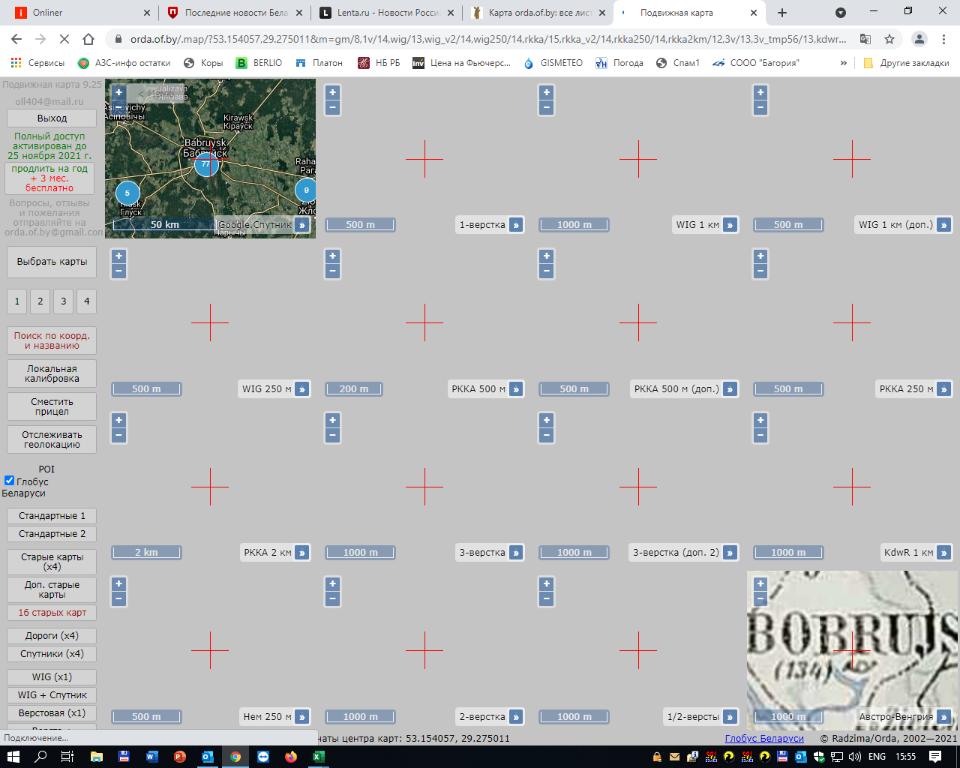Image resolution: width=960 pixels, height=768 pixels.
Task: Click the cluster marker numbered 5
Action: (127, 193)
